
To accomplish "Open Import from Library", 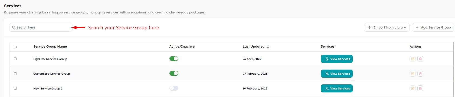I will pos(387,27).
